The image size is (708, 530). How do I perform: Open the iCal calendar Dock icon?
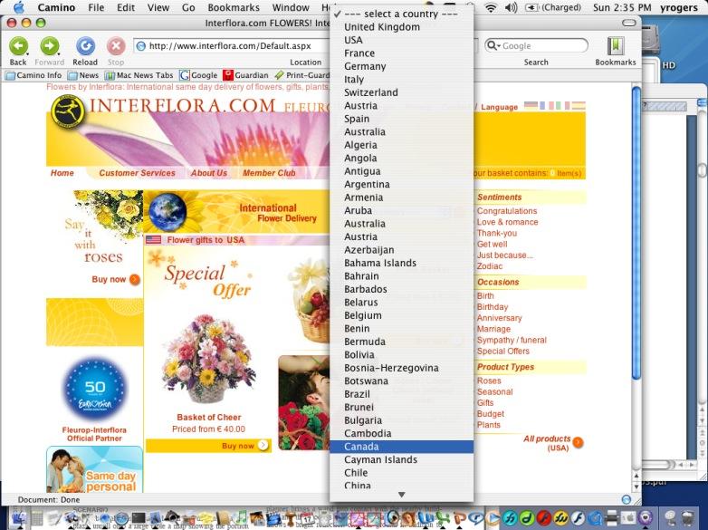[307, 518]
